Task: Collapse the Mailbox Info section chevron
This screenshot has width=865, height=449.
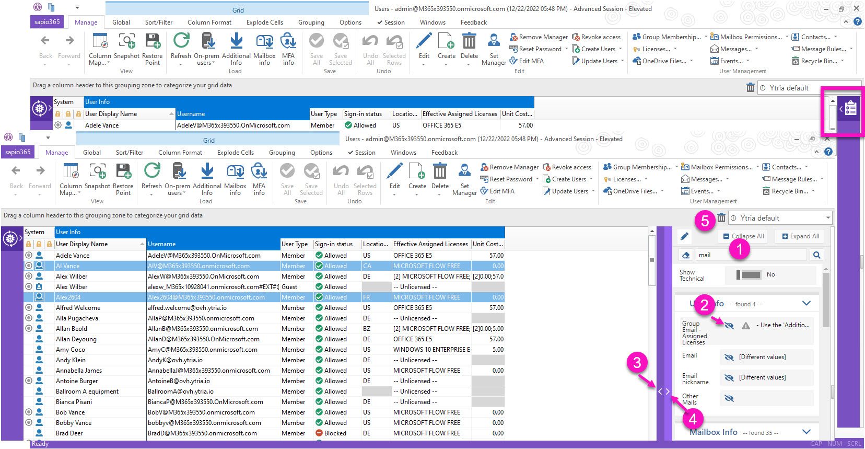Action: pyautogui.click(x=806, y=432)
